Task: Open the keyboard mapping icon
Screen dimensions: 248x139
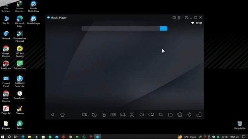Action: (x=113, y=115)
